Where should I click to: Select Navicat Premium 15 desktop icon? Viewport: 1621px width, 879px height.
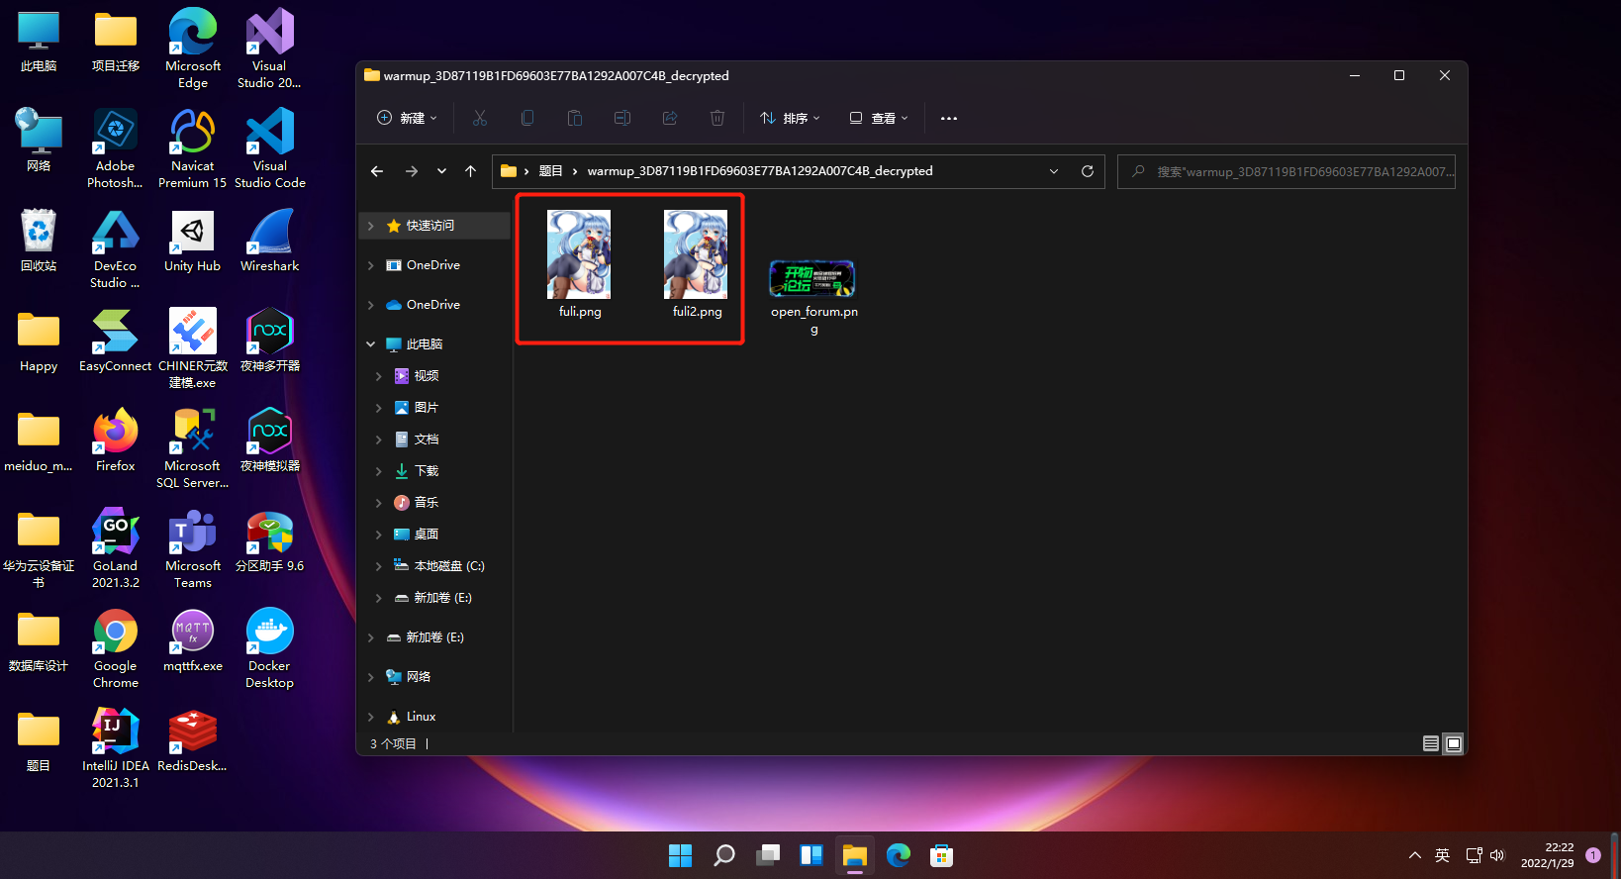[x=193, y=148]
